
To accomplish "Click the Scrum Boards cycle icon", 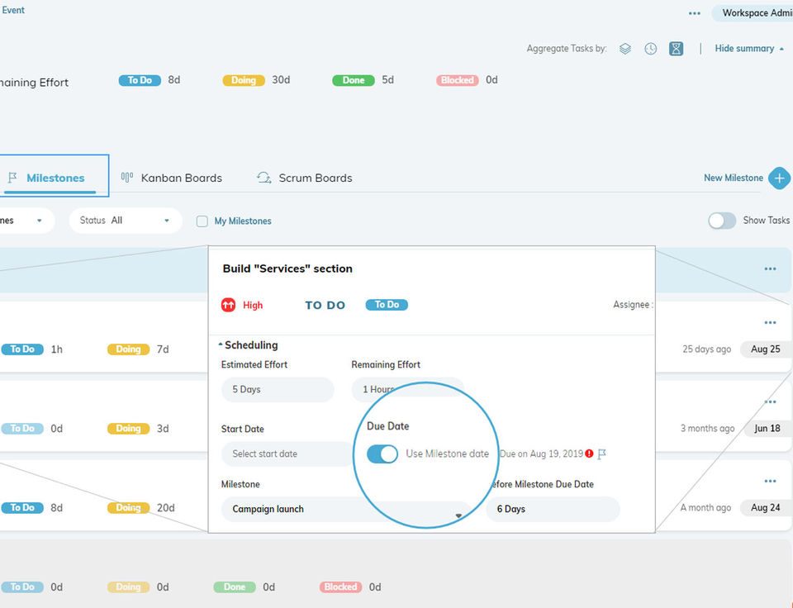I will pyautogui.click(x=264, y=178).
